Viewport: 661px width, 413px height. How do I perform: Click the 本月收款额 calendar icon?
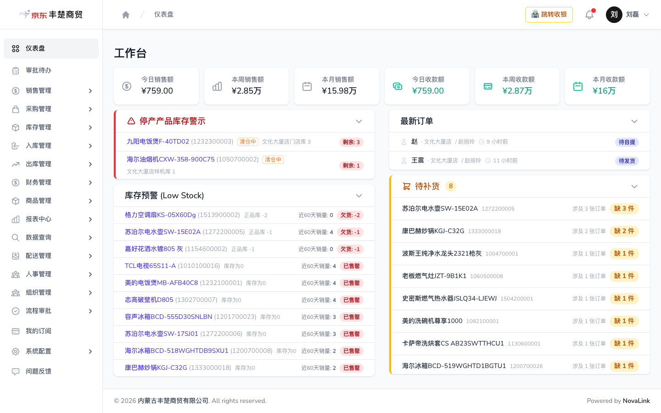point(578,86)
